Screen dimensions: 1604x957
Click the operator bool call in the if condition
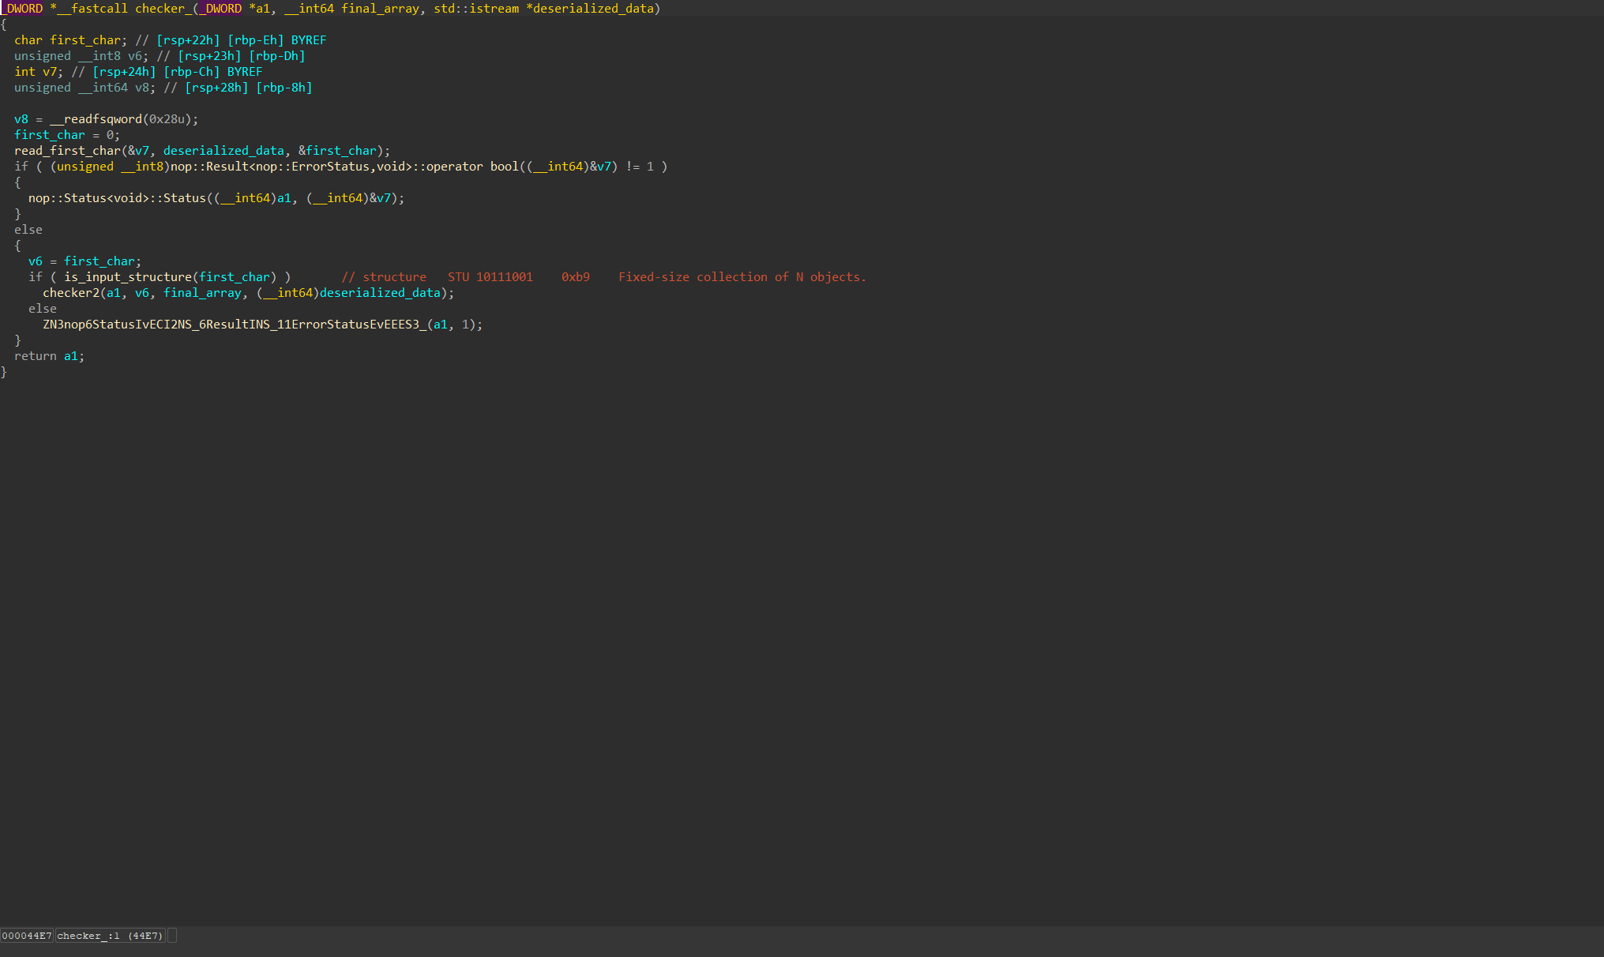click(345, 167)
